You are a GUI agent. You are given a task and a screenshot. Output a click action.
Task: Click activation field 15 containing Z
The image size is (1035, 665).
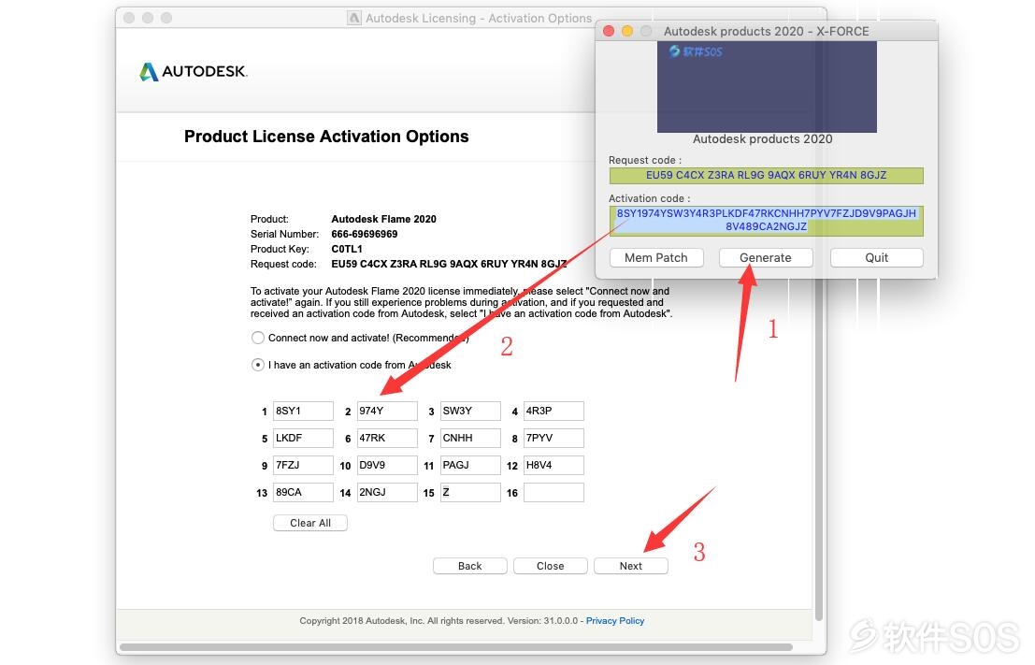point(470,492)
